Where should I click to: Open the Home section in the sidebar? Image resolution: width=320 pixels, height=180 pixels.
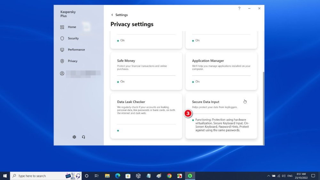(68, 27)
